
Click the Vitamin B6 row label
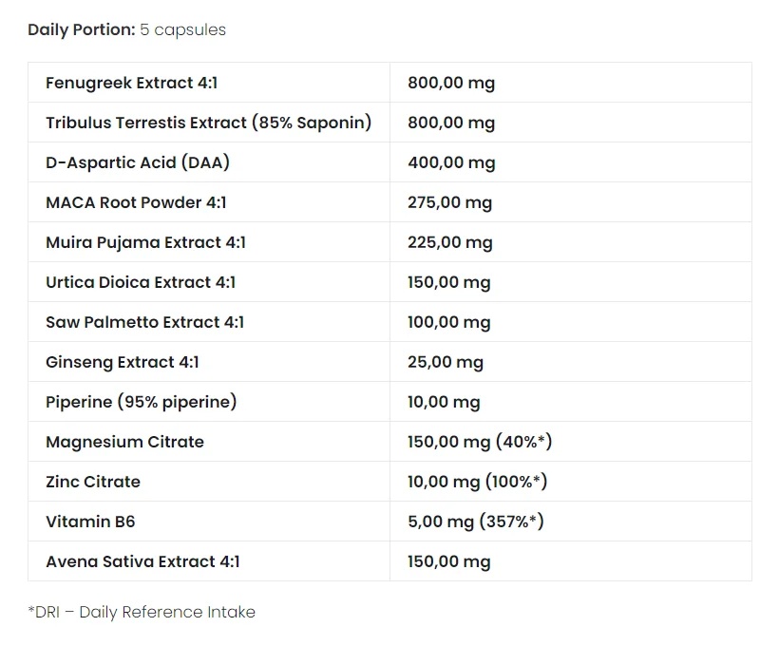click(x=84, y=522)
